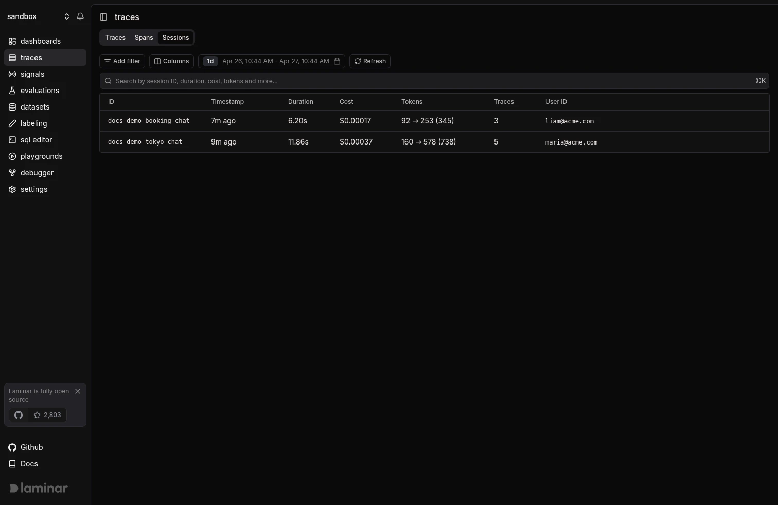Open the sandbox project switcher
The height and width of the screenshot is (505, 778).
click(x=38, y=16)
